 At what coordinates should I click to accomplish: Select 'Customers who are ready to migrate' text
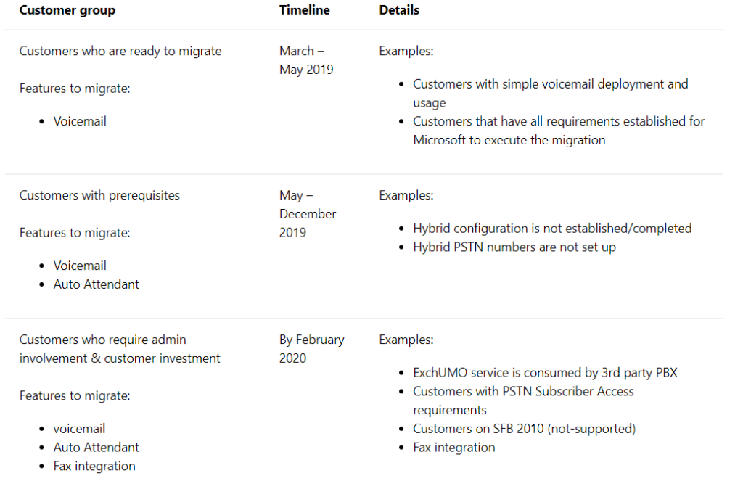120,52
